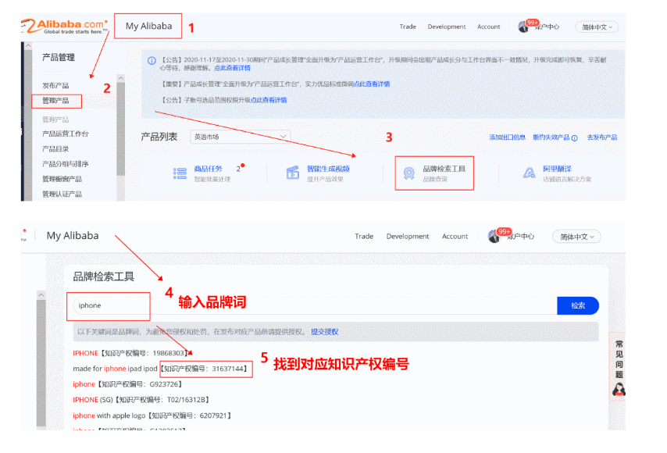
Task: Select result iphone 编号 G923726
Action: coord(127,384)
